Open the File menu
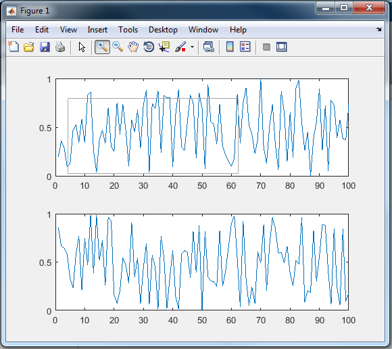 [18, 30]
